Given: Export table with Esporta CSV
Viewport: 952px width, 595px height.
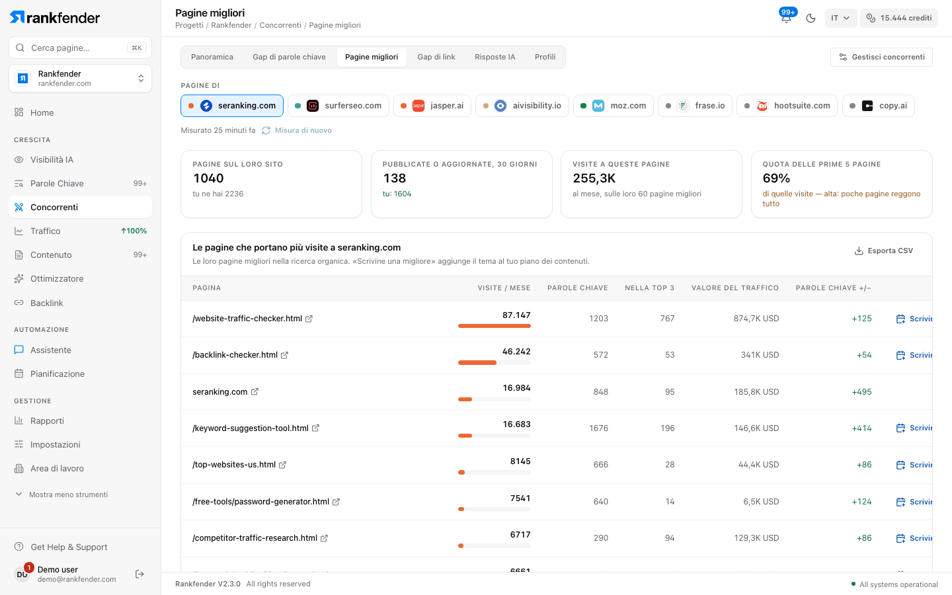Looking at the screenshot, I should point(884,251).
